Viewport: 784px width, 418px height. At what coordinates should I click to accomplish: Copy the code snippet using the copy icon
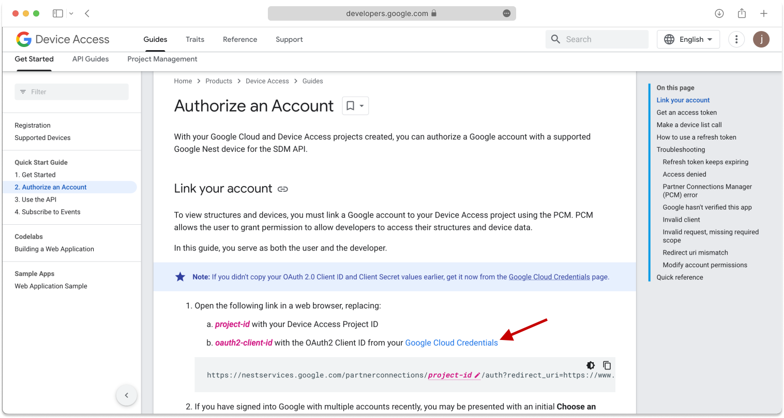tap(607, 365)
